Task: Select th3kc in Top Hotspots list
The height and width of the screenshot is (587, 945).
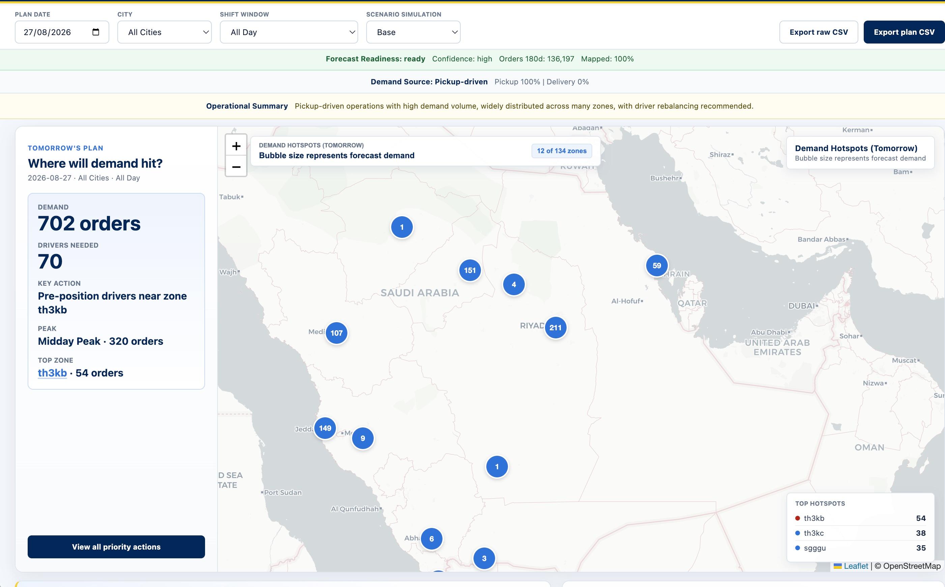Action: tap(860, 533)
